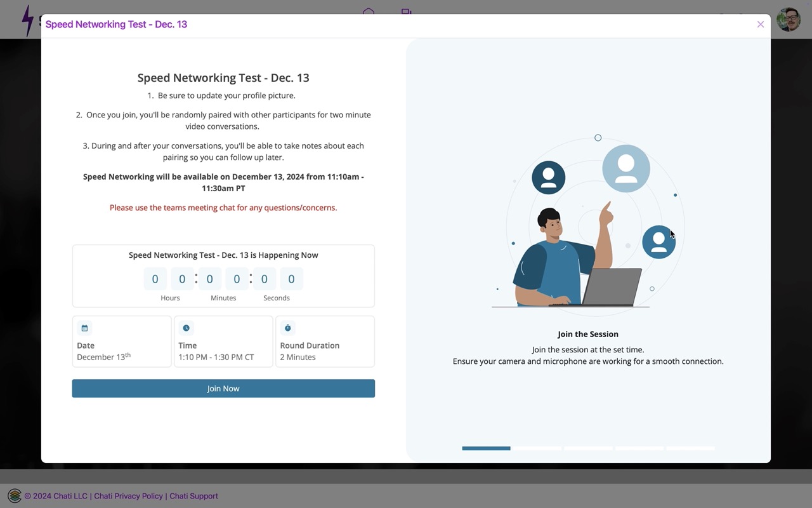Click the Chati logo icon in footer
Viewport: 812px width, 508px height.
15,496
